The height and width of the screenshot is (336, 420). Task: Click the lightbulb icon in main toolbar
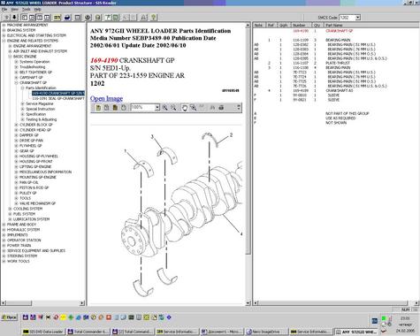153,18
